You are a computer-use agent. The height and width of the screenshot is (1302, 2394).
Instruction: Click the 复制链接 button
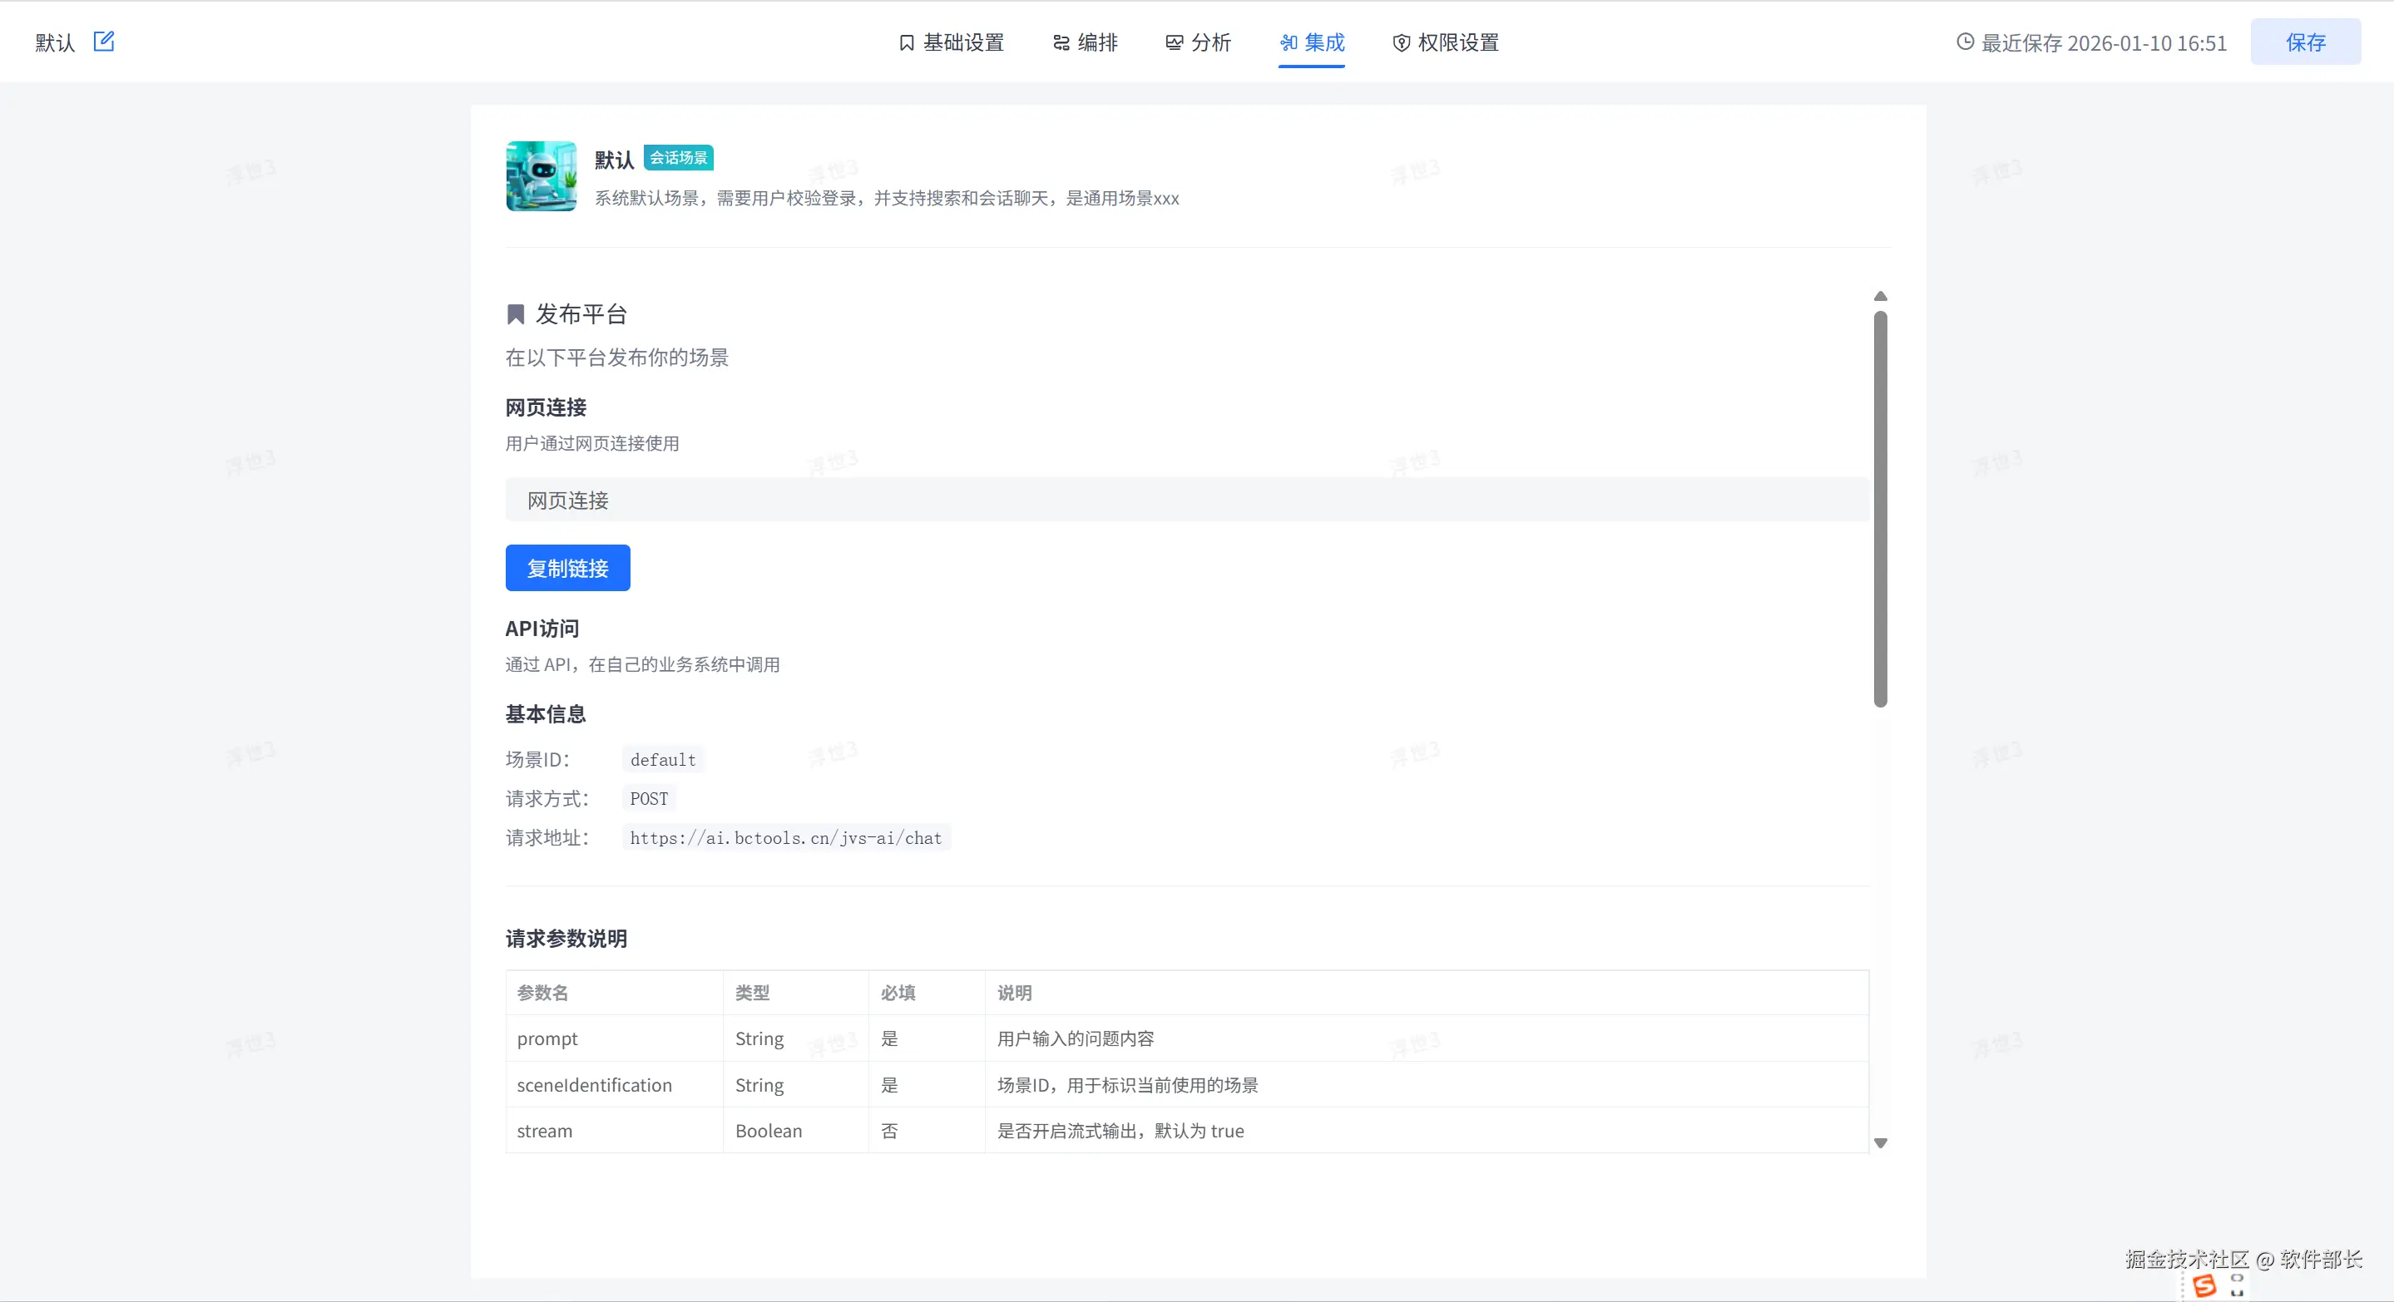(x=567, y=569)
